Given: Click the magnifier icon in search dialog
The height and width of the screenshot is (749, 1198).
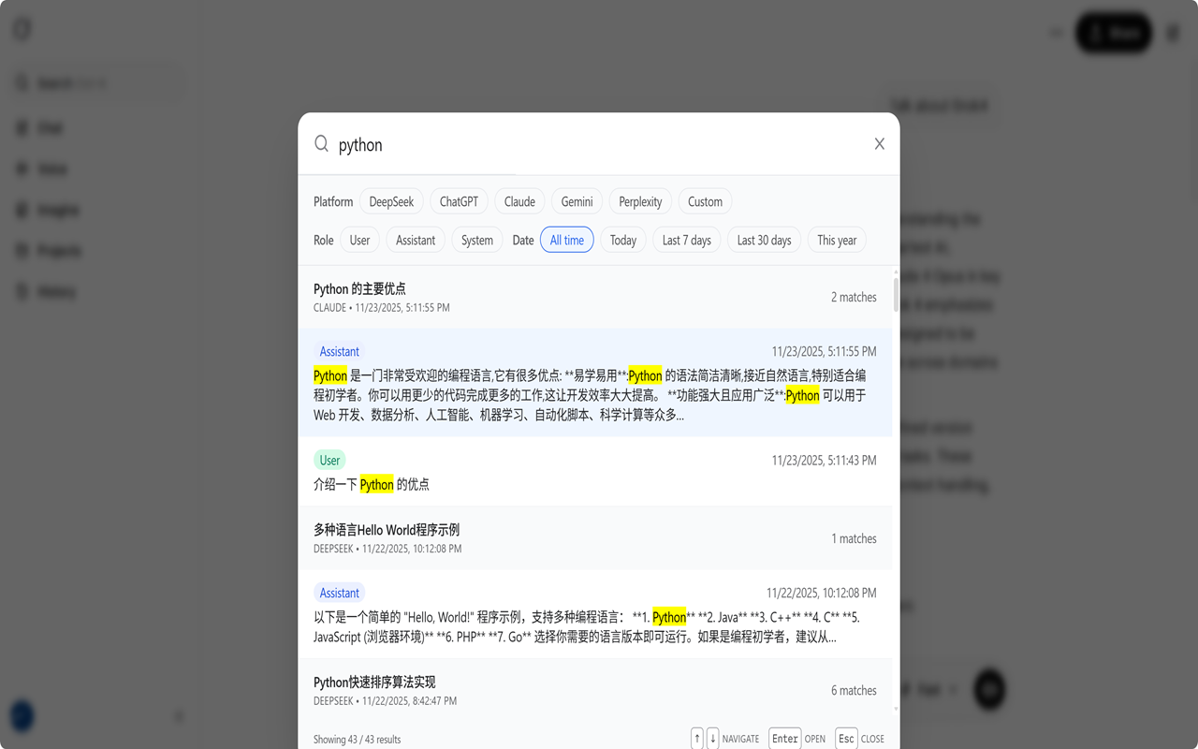Looking at the screenshot, I should [321, 143].
